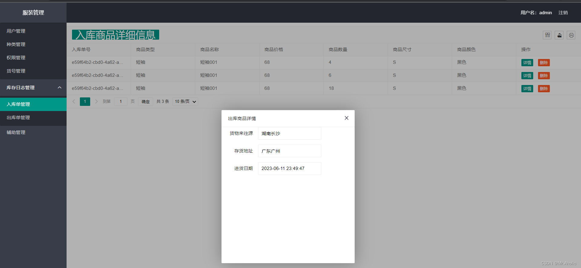
Task: Click the 共 3 条 total count text
Action: (163, 101)
